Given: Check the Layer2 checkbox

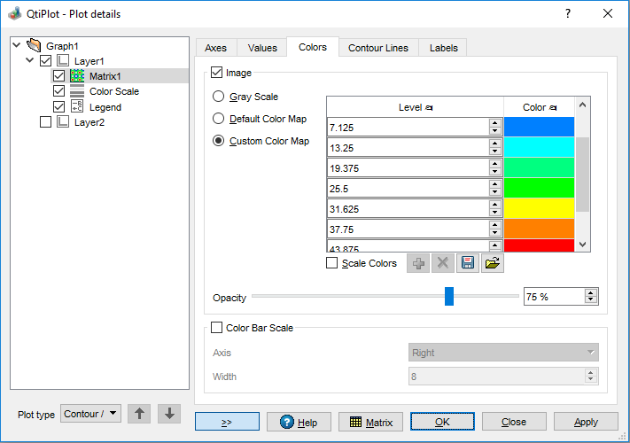Looking at the screenshot, I should pyautogui.click(x=46, y=123).
